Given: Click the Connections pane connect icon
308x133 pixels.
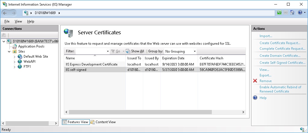Looking at the screenshot, I should coord(4,35).
